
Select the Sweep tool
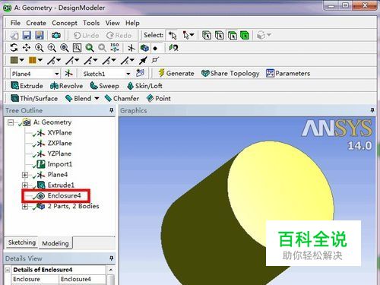tap(105, 86)
